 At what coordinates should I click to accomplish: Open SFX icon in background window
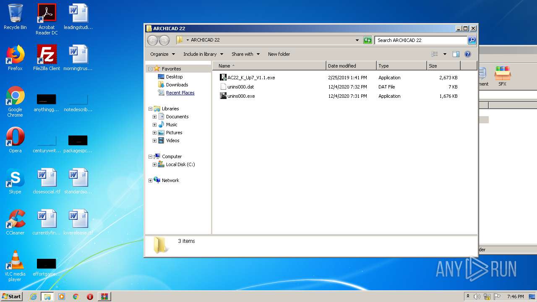[x=502, y=76]
